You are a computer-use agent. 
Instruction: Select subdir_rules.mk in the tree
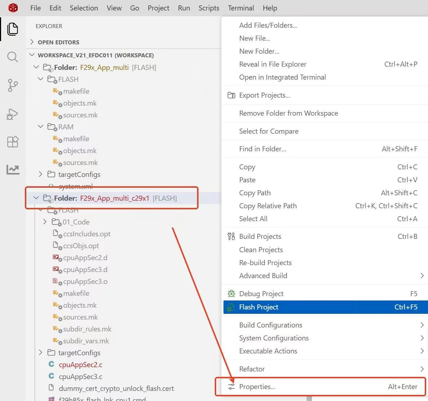tap(87, 329)
